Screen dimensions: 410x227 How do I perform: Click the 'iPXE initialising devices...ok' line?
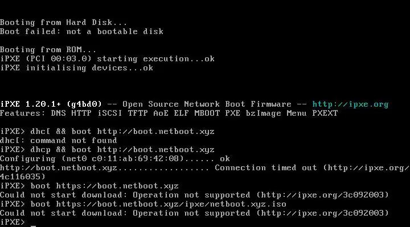(77, 68)
